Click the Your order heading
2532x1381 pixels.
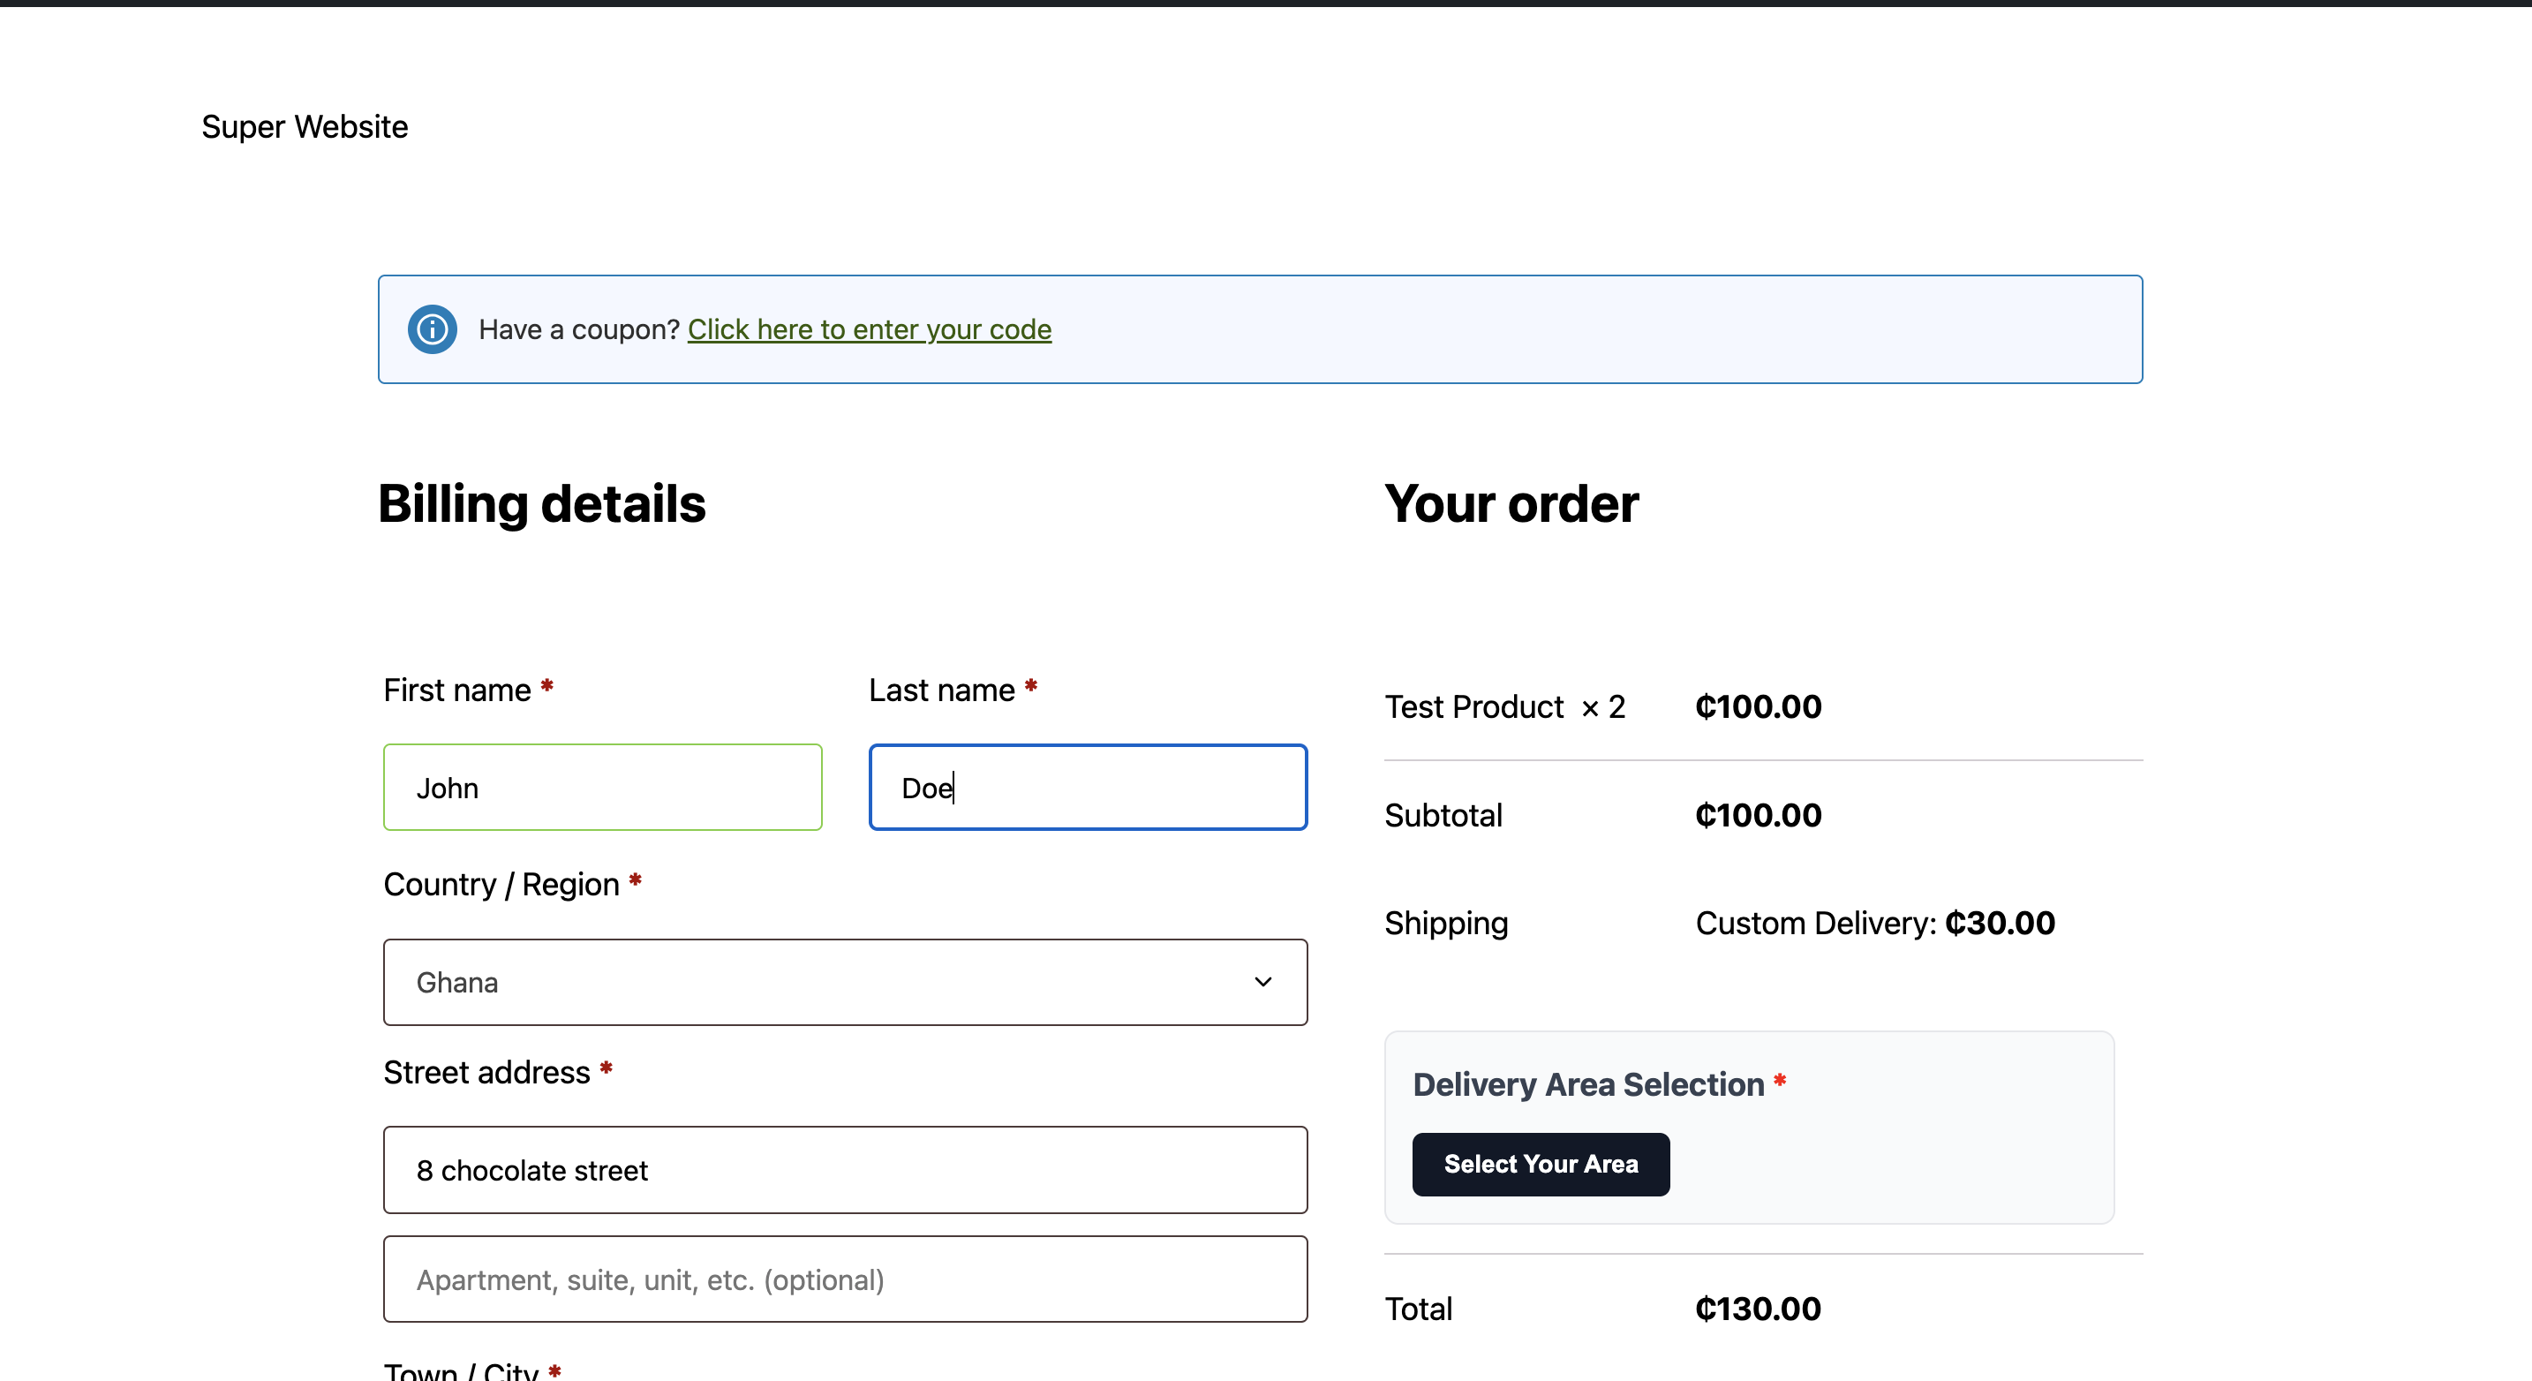[1511, 502]
